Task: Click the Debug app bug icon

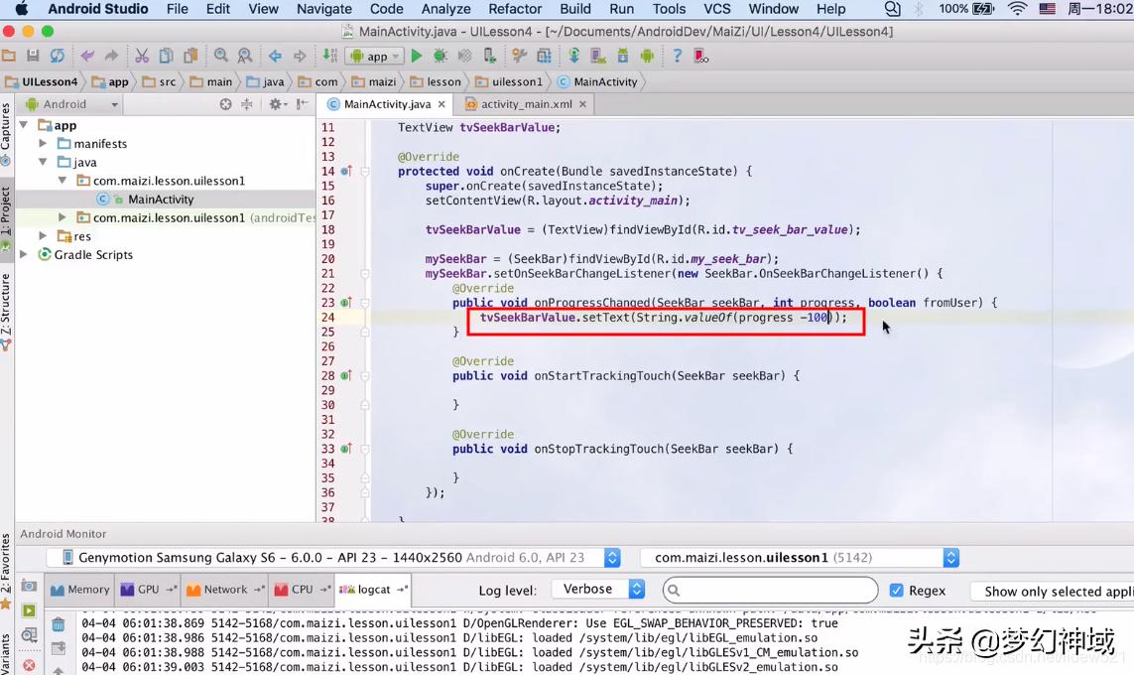Action: [440, 57]
